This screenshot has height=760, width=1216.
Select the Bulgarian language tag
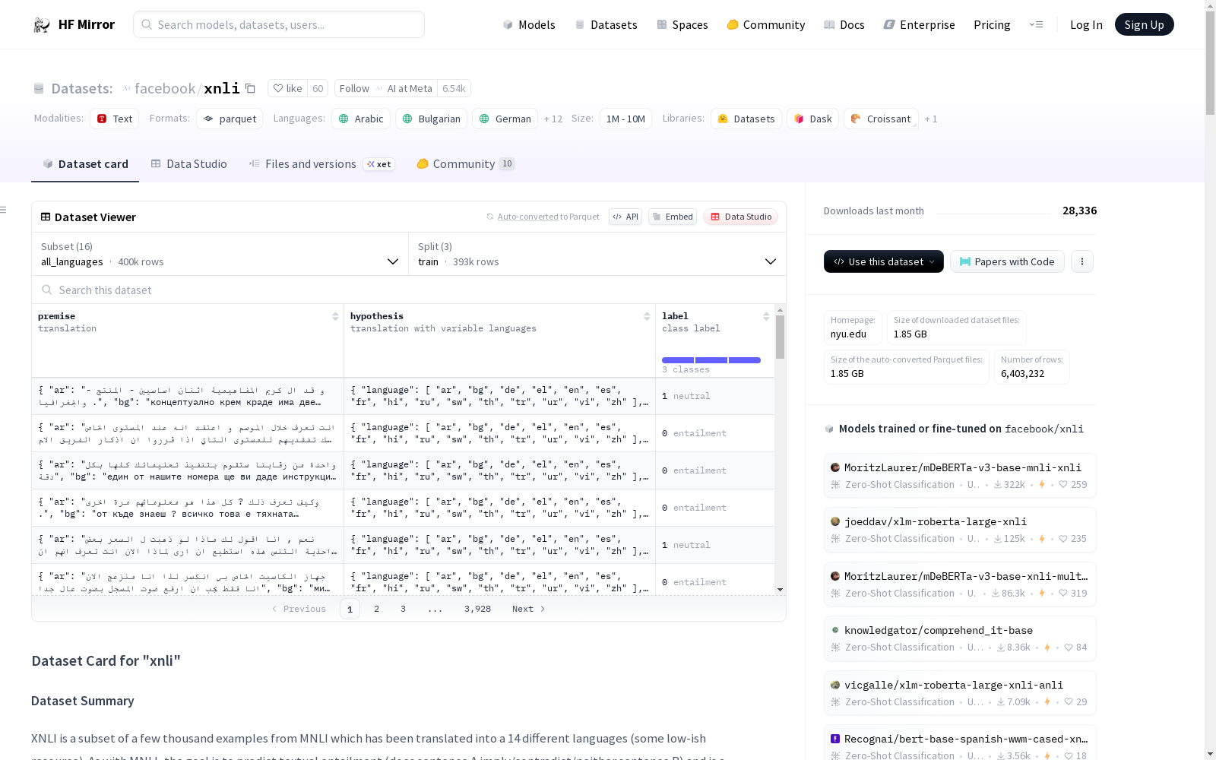432,119
